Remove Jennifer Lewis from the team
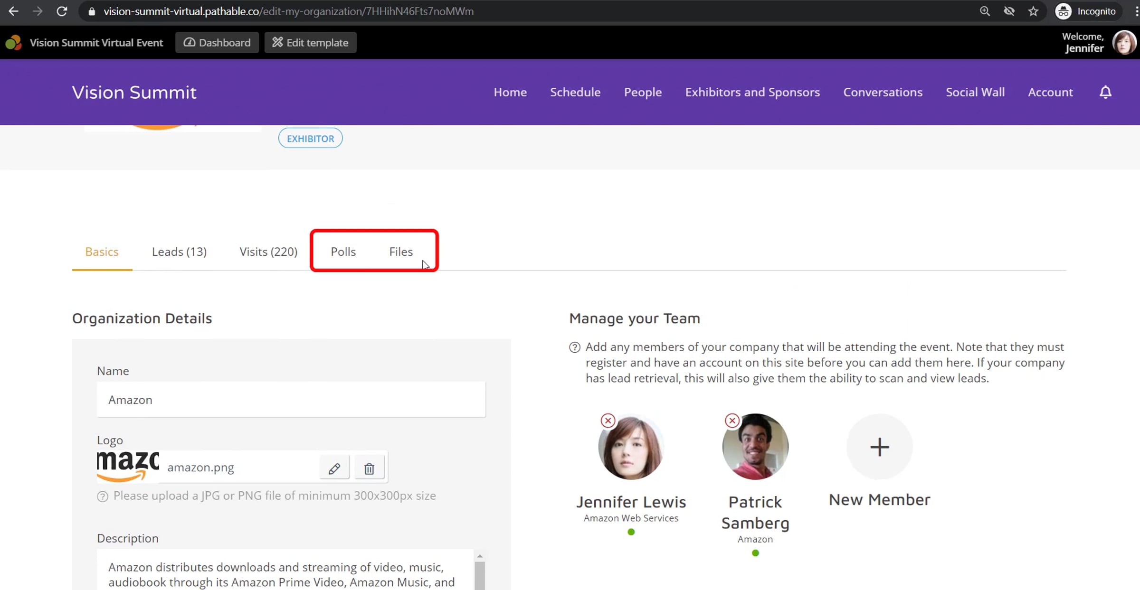 pos(608,421)
